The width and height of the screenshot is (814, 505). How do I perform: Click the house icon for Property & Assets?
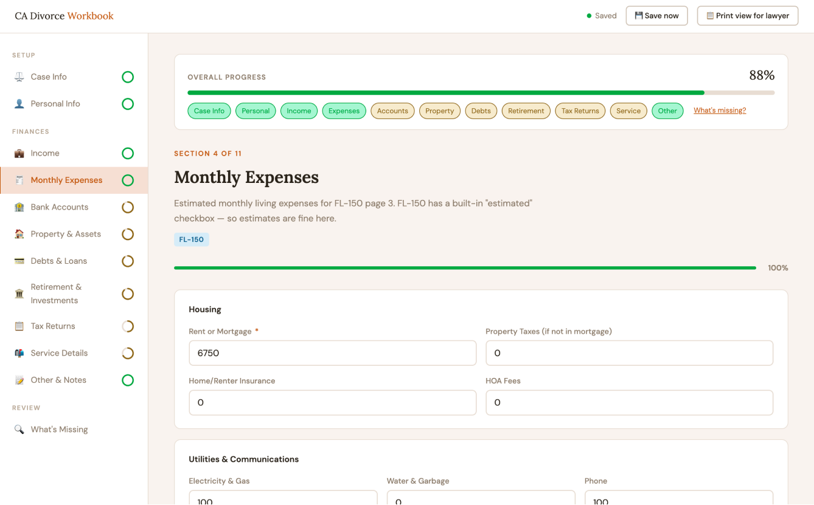(19, 234)
